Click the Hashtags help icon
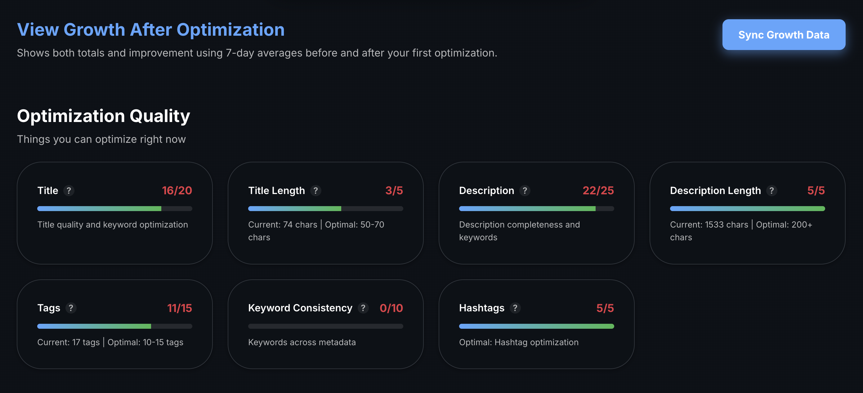The image size is (863, 393). pos(515,308)
